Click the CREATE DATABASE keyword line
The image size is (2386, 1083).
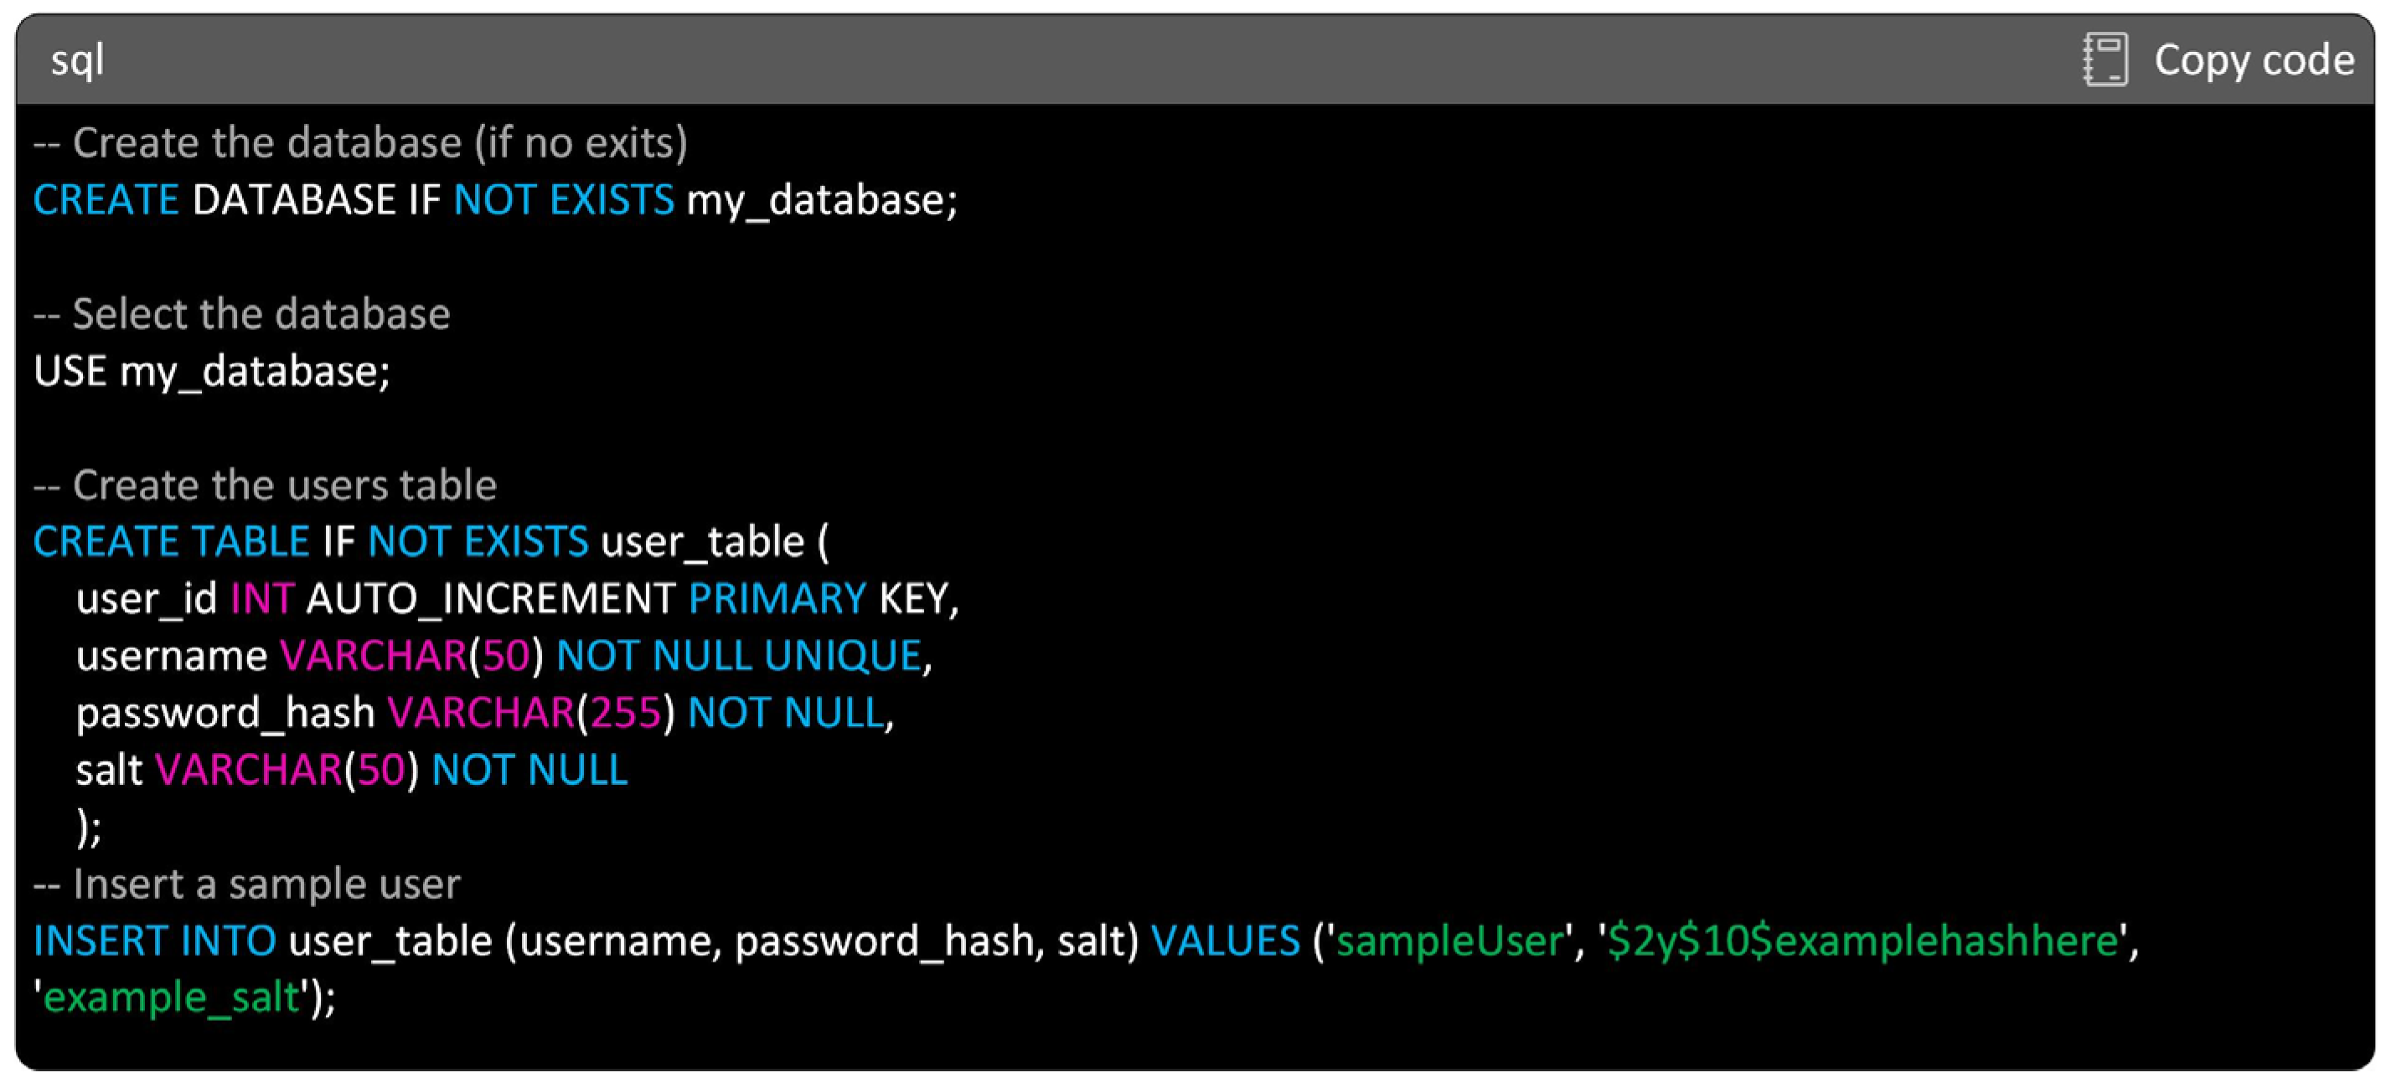(x=494, y=201)
